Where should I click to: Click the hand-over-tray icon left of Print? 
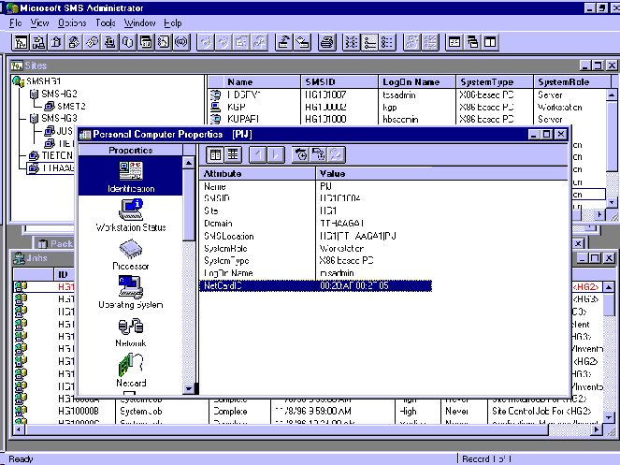[x=284, y=42]
